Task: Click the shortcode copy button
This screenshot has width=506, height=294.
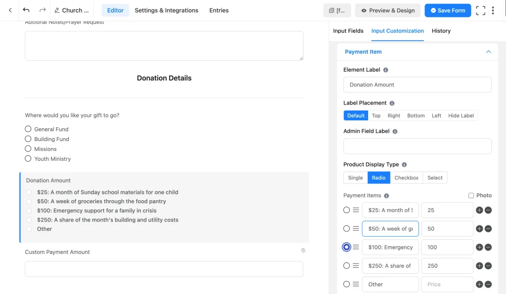Action: pos(337,10)
